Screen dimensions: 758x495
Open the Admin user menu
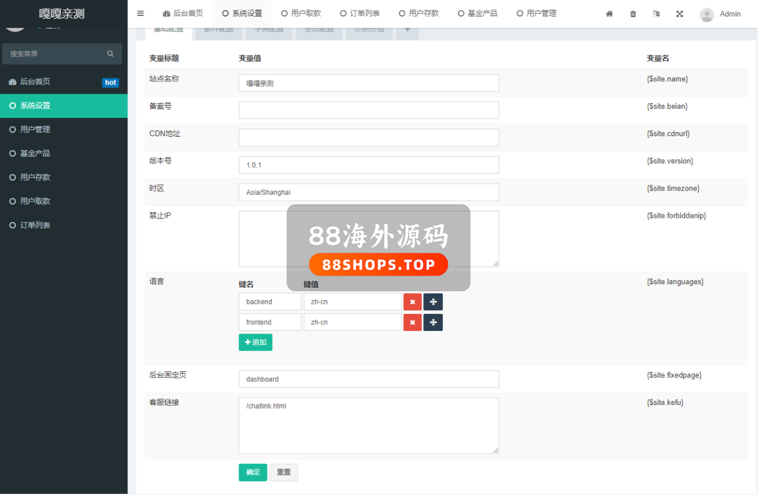click(x=720, y=14)
